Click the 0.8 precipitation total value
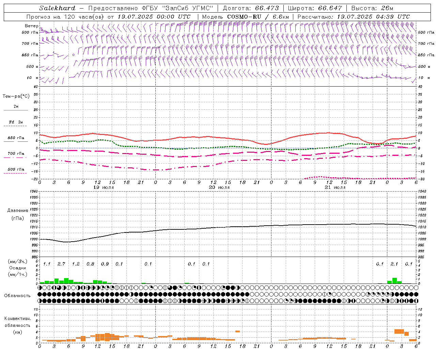This screenshot has width=436, height=349. [90, 264]
